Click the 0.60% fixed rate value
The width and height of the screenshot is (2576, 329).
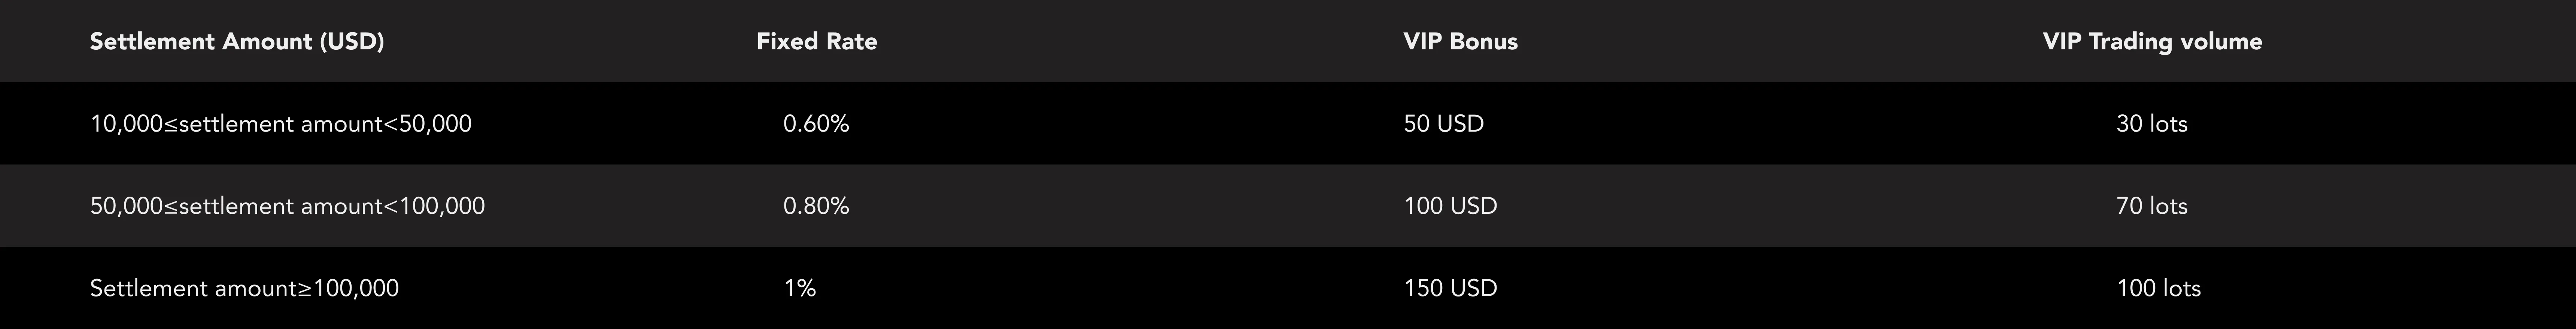coord(816,124)
